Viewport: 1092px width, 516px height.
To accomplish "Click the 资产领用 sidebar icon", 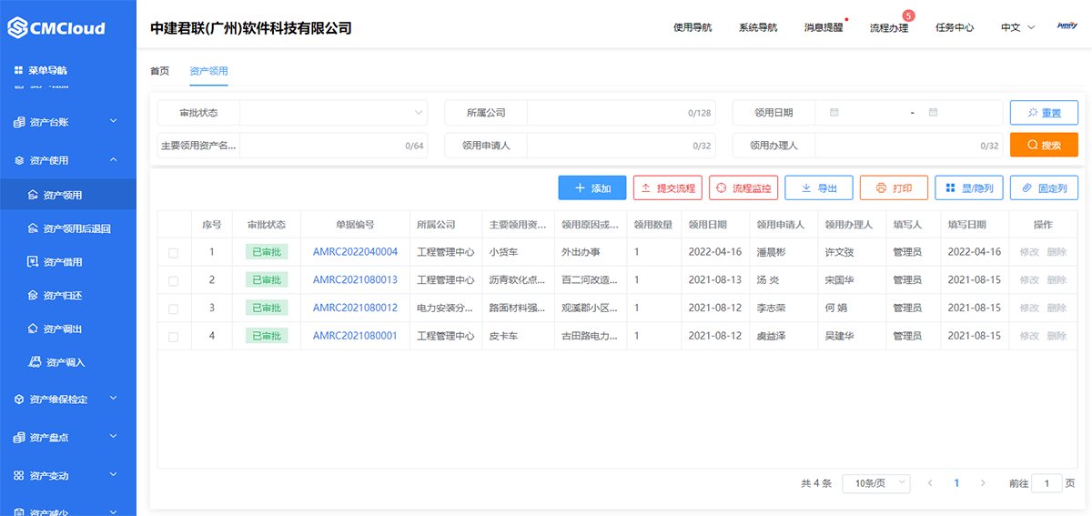I will click(x=34, y=195).
